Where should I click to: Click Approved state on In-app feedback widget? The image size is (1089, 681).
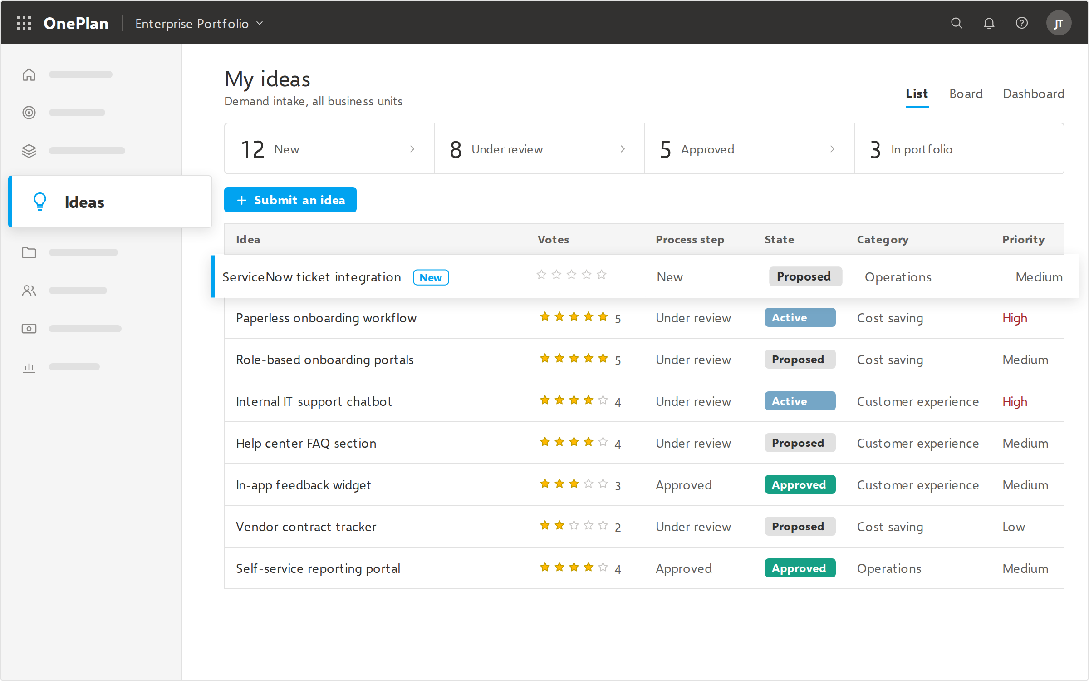coord(800,484)
